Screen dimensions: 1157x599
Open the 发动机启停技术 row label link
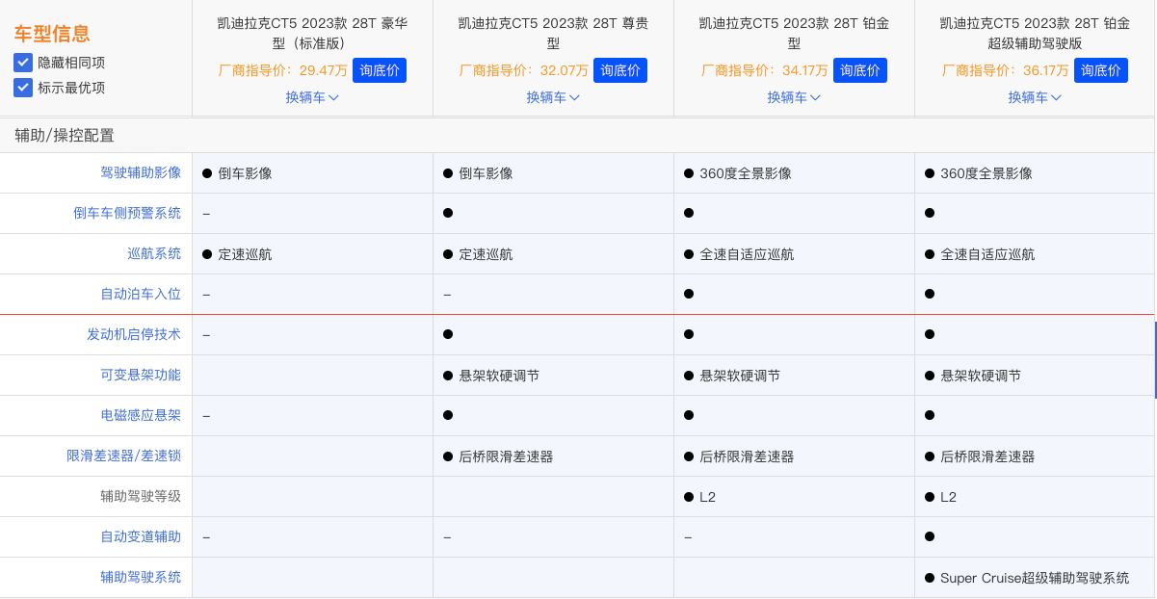pos(134,335)
